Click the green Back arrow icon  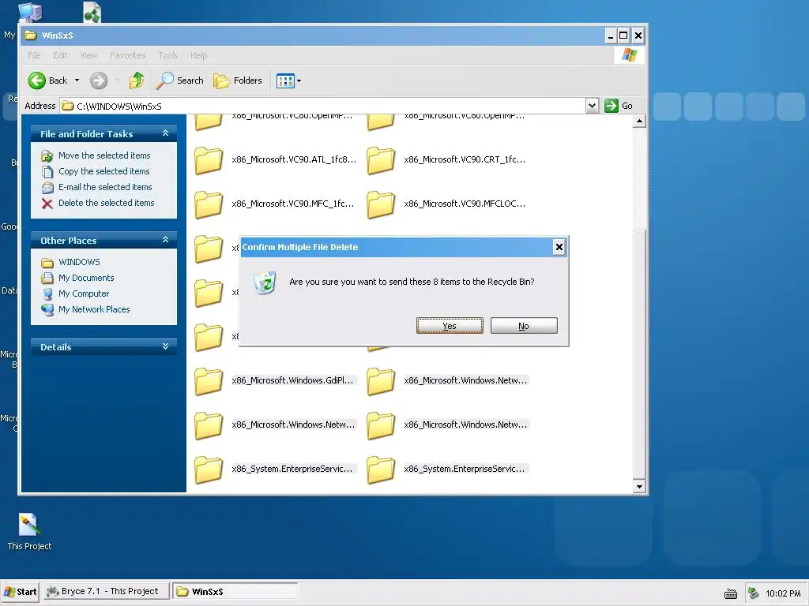coord(36,80)
